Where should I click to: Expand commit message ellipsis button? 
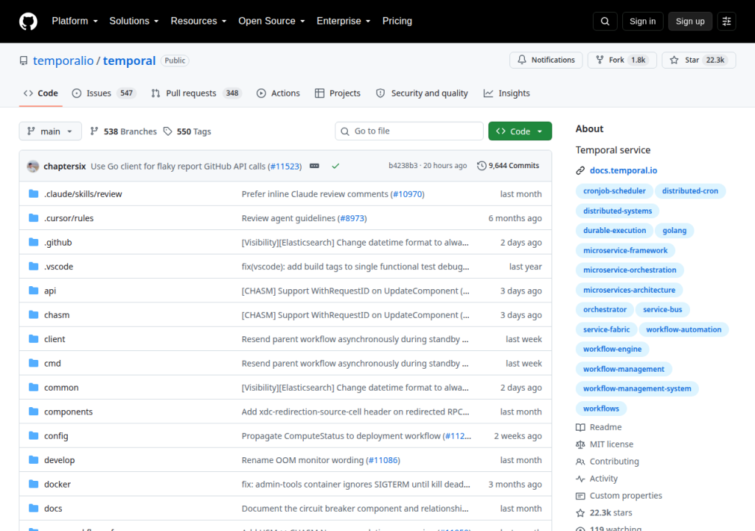pyautogui.click(x=314, y=166)
